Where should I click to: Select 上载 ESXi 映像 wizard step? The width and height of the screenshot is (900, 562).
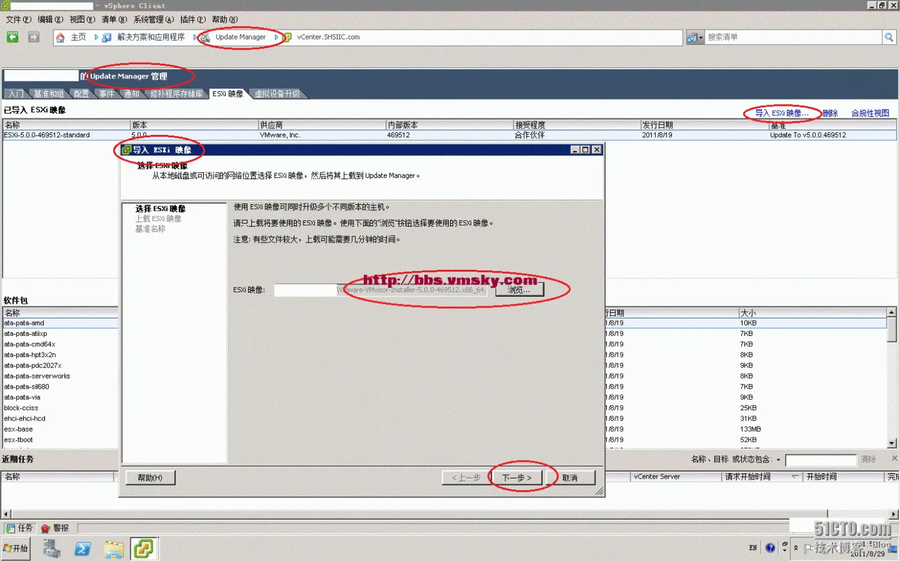coord(158,219)
